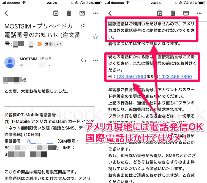Image resolution: width=207 pixels, height=183 pixels.
Task: Open the T-Mobile phone number link
Action: pos(40,141)
